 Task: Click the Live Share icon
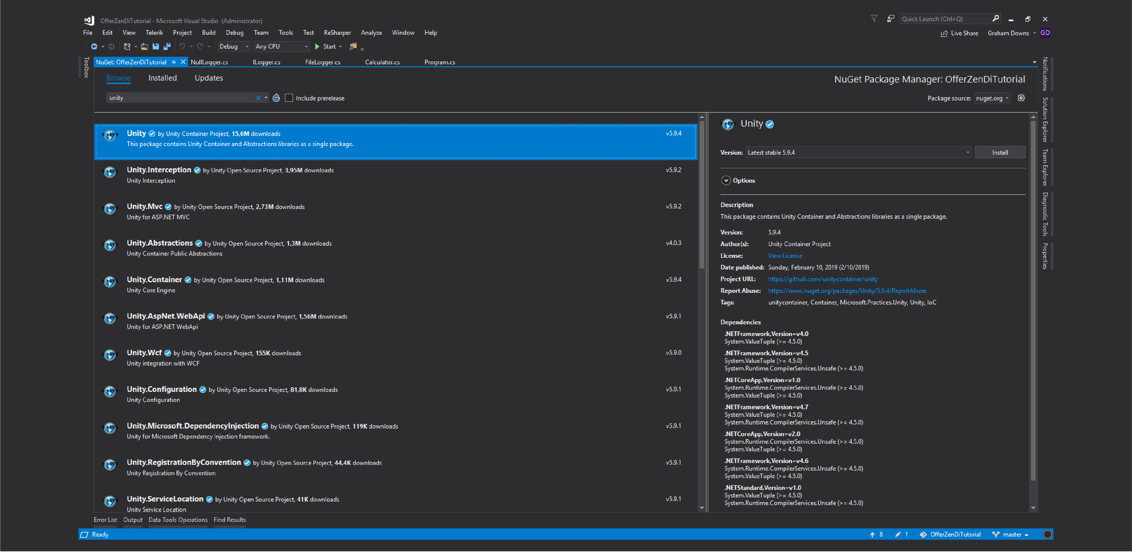[944, 33]
